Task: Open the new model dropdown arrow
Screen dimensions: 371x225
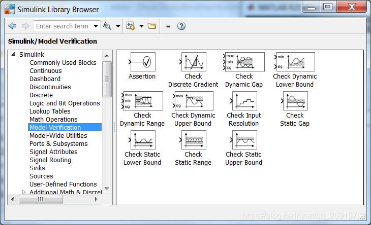Action: coord(141,26)
